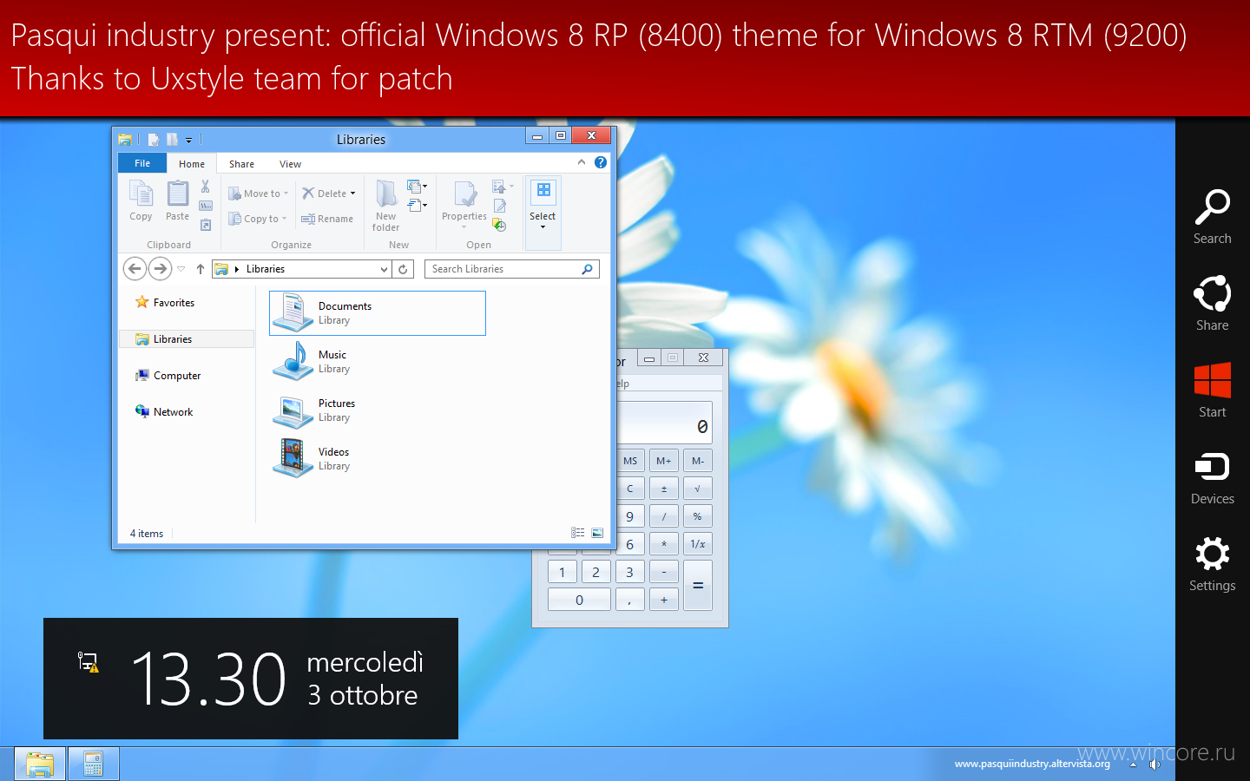Image resolution: width=1250 pixels, height=781 pixels.
Task: Click Calculator digit 2 button
Action: tap(596, 572)
